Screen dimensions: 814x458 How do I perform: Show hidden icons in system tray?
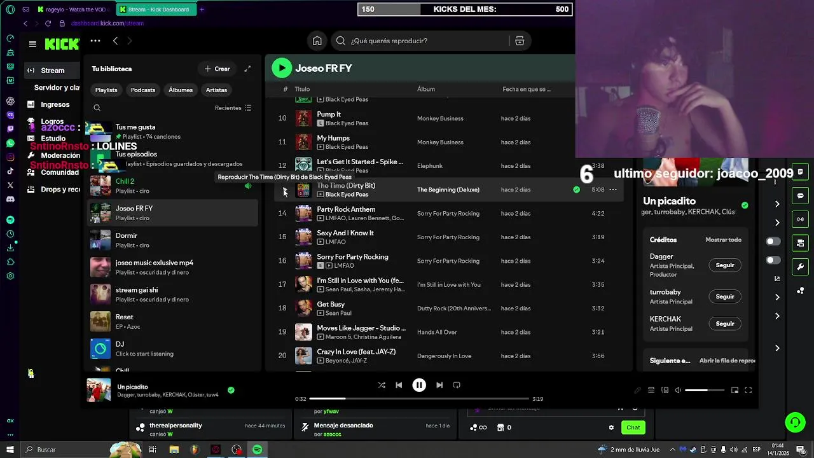click(x=673, y=450)
